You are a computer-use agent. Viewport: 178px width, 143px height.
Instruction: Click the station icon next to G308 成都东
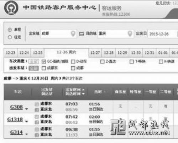point(37,104)
